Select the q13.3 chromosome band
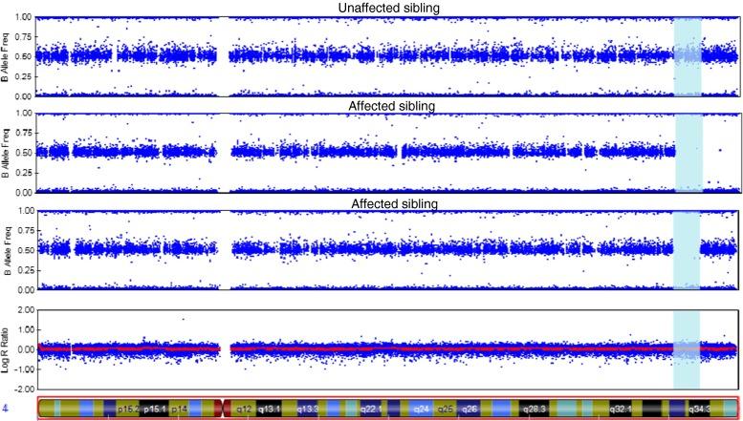 [308, 409]
